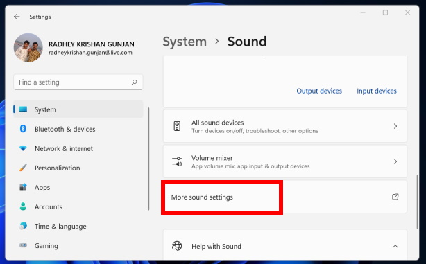Open the Apps category
The image size is (426, 264).
pyautogui.click(x=78, y=187)
